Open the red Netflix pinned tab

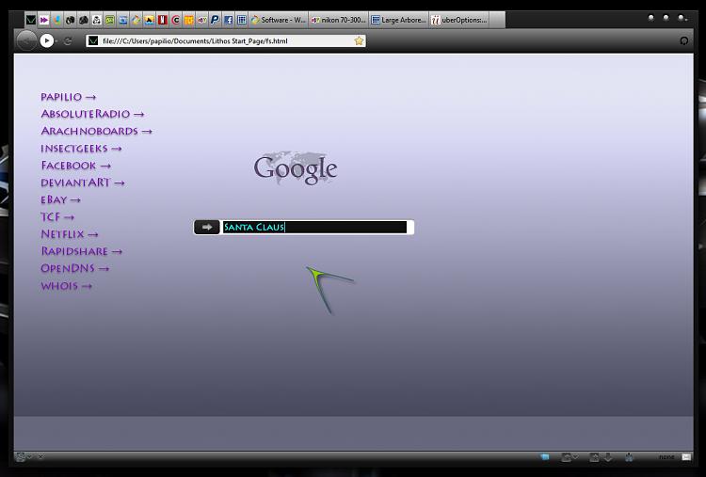coord(163,20)
